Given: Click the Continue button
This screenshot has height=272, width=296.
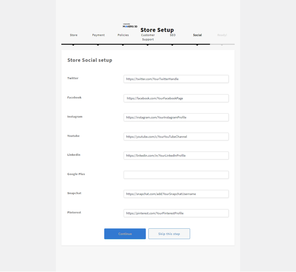Looking at the screenshot, I should click(125, 234).
